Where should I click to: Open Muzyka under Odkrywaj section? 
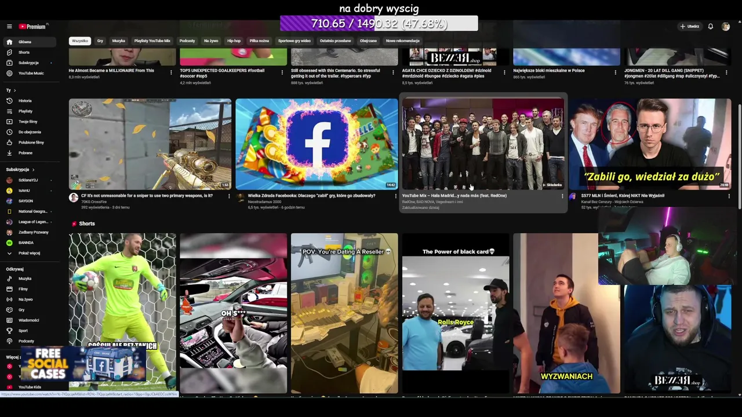pos(29,279)
